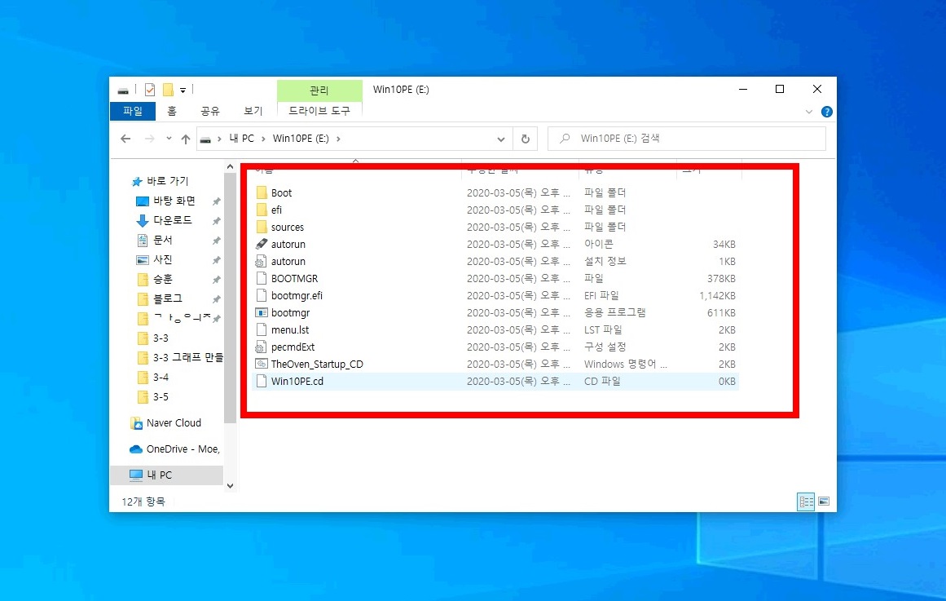The height and width of the screenshot is (601, 946).
Task: Open the Boot folder icon
Action: pyautogui.click(x=262, y=192)
